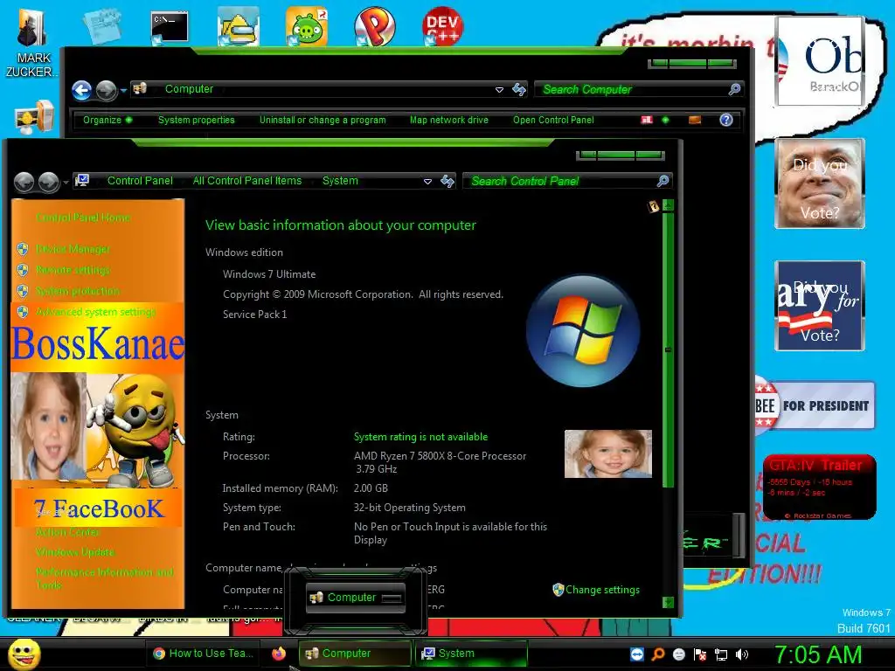The height and width of the screenshot is (671, 895).
Task: Click the Search Control Panel magnifier
Action: click(663, 181)
